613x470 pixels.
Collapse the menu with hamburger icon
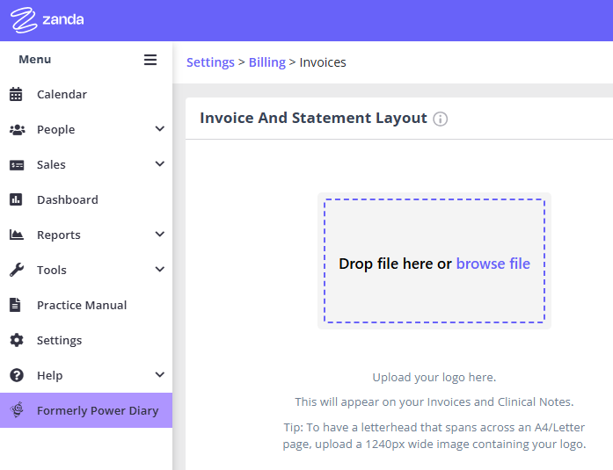[150, 60]
